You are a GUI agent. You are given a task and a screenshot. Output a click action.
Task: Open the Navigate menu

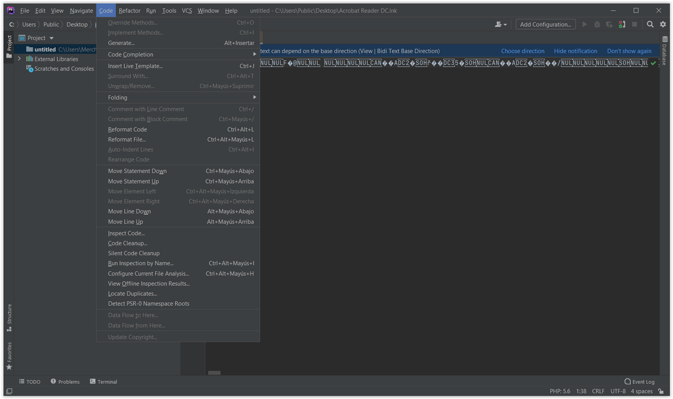81,10
